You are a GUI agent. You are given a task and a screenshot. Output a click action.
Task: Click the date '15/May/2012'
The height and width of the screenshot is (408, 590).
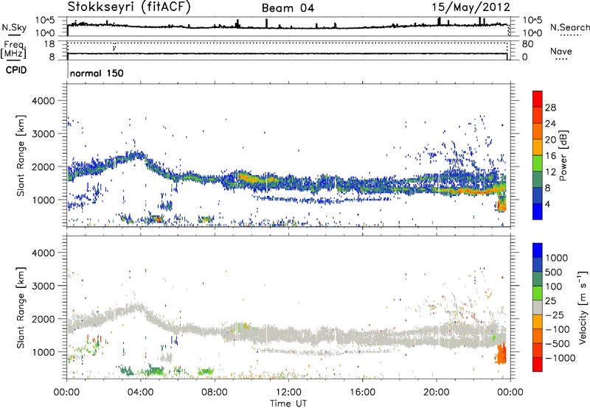tap(471, 7)
